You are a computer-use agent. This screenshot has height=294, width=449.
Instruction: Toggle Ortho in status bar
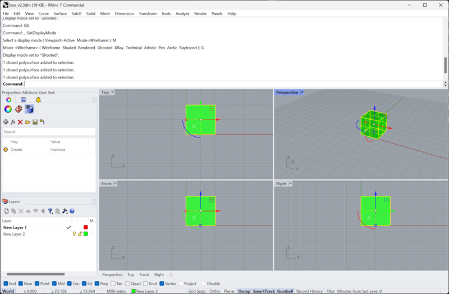(x=215, y=291)
